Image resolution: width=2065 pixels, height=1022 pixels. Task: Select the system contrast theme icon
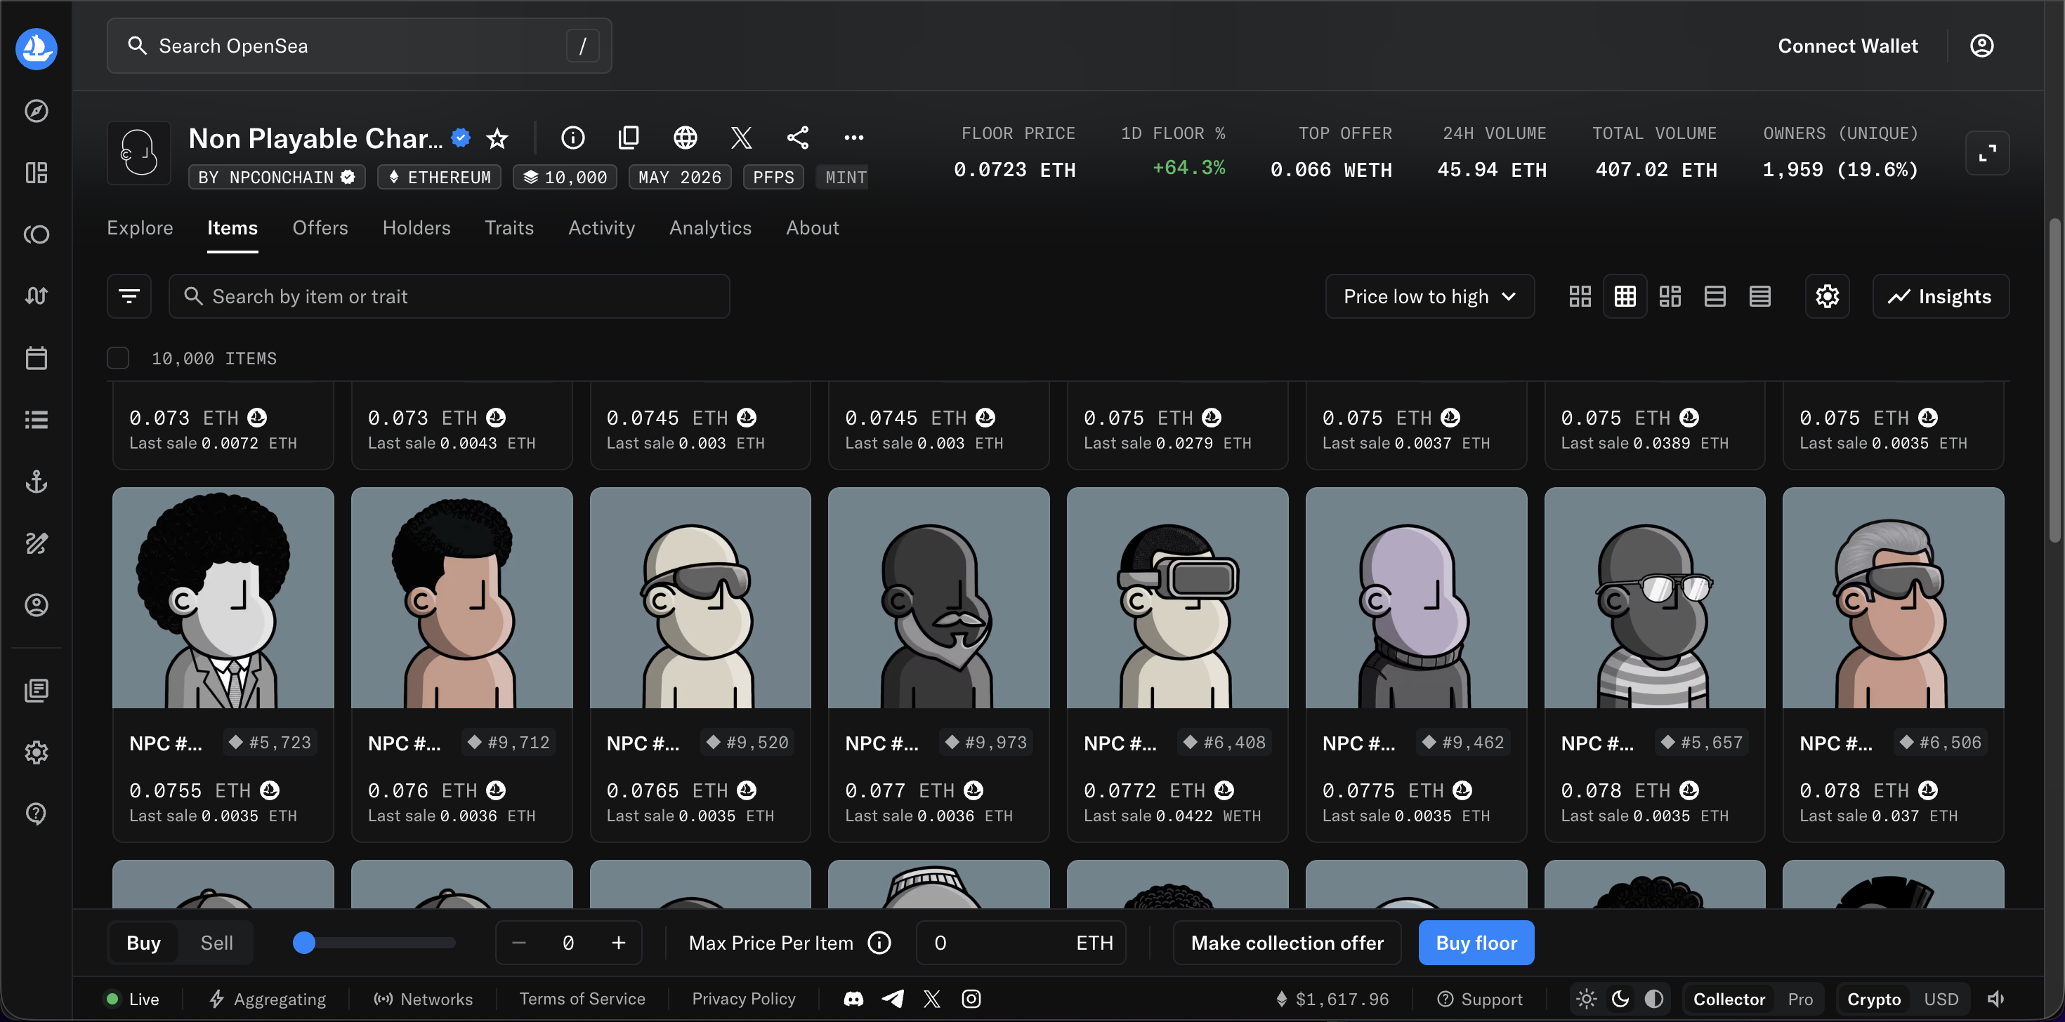(1654, 999)
